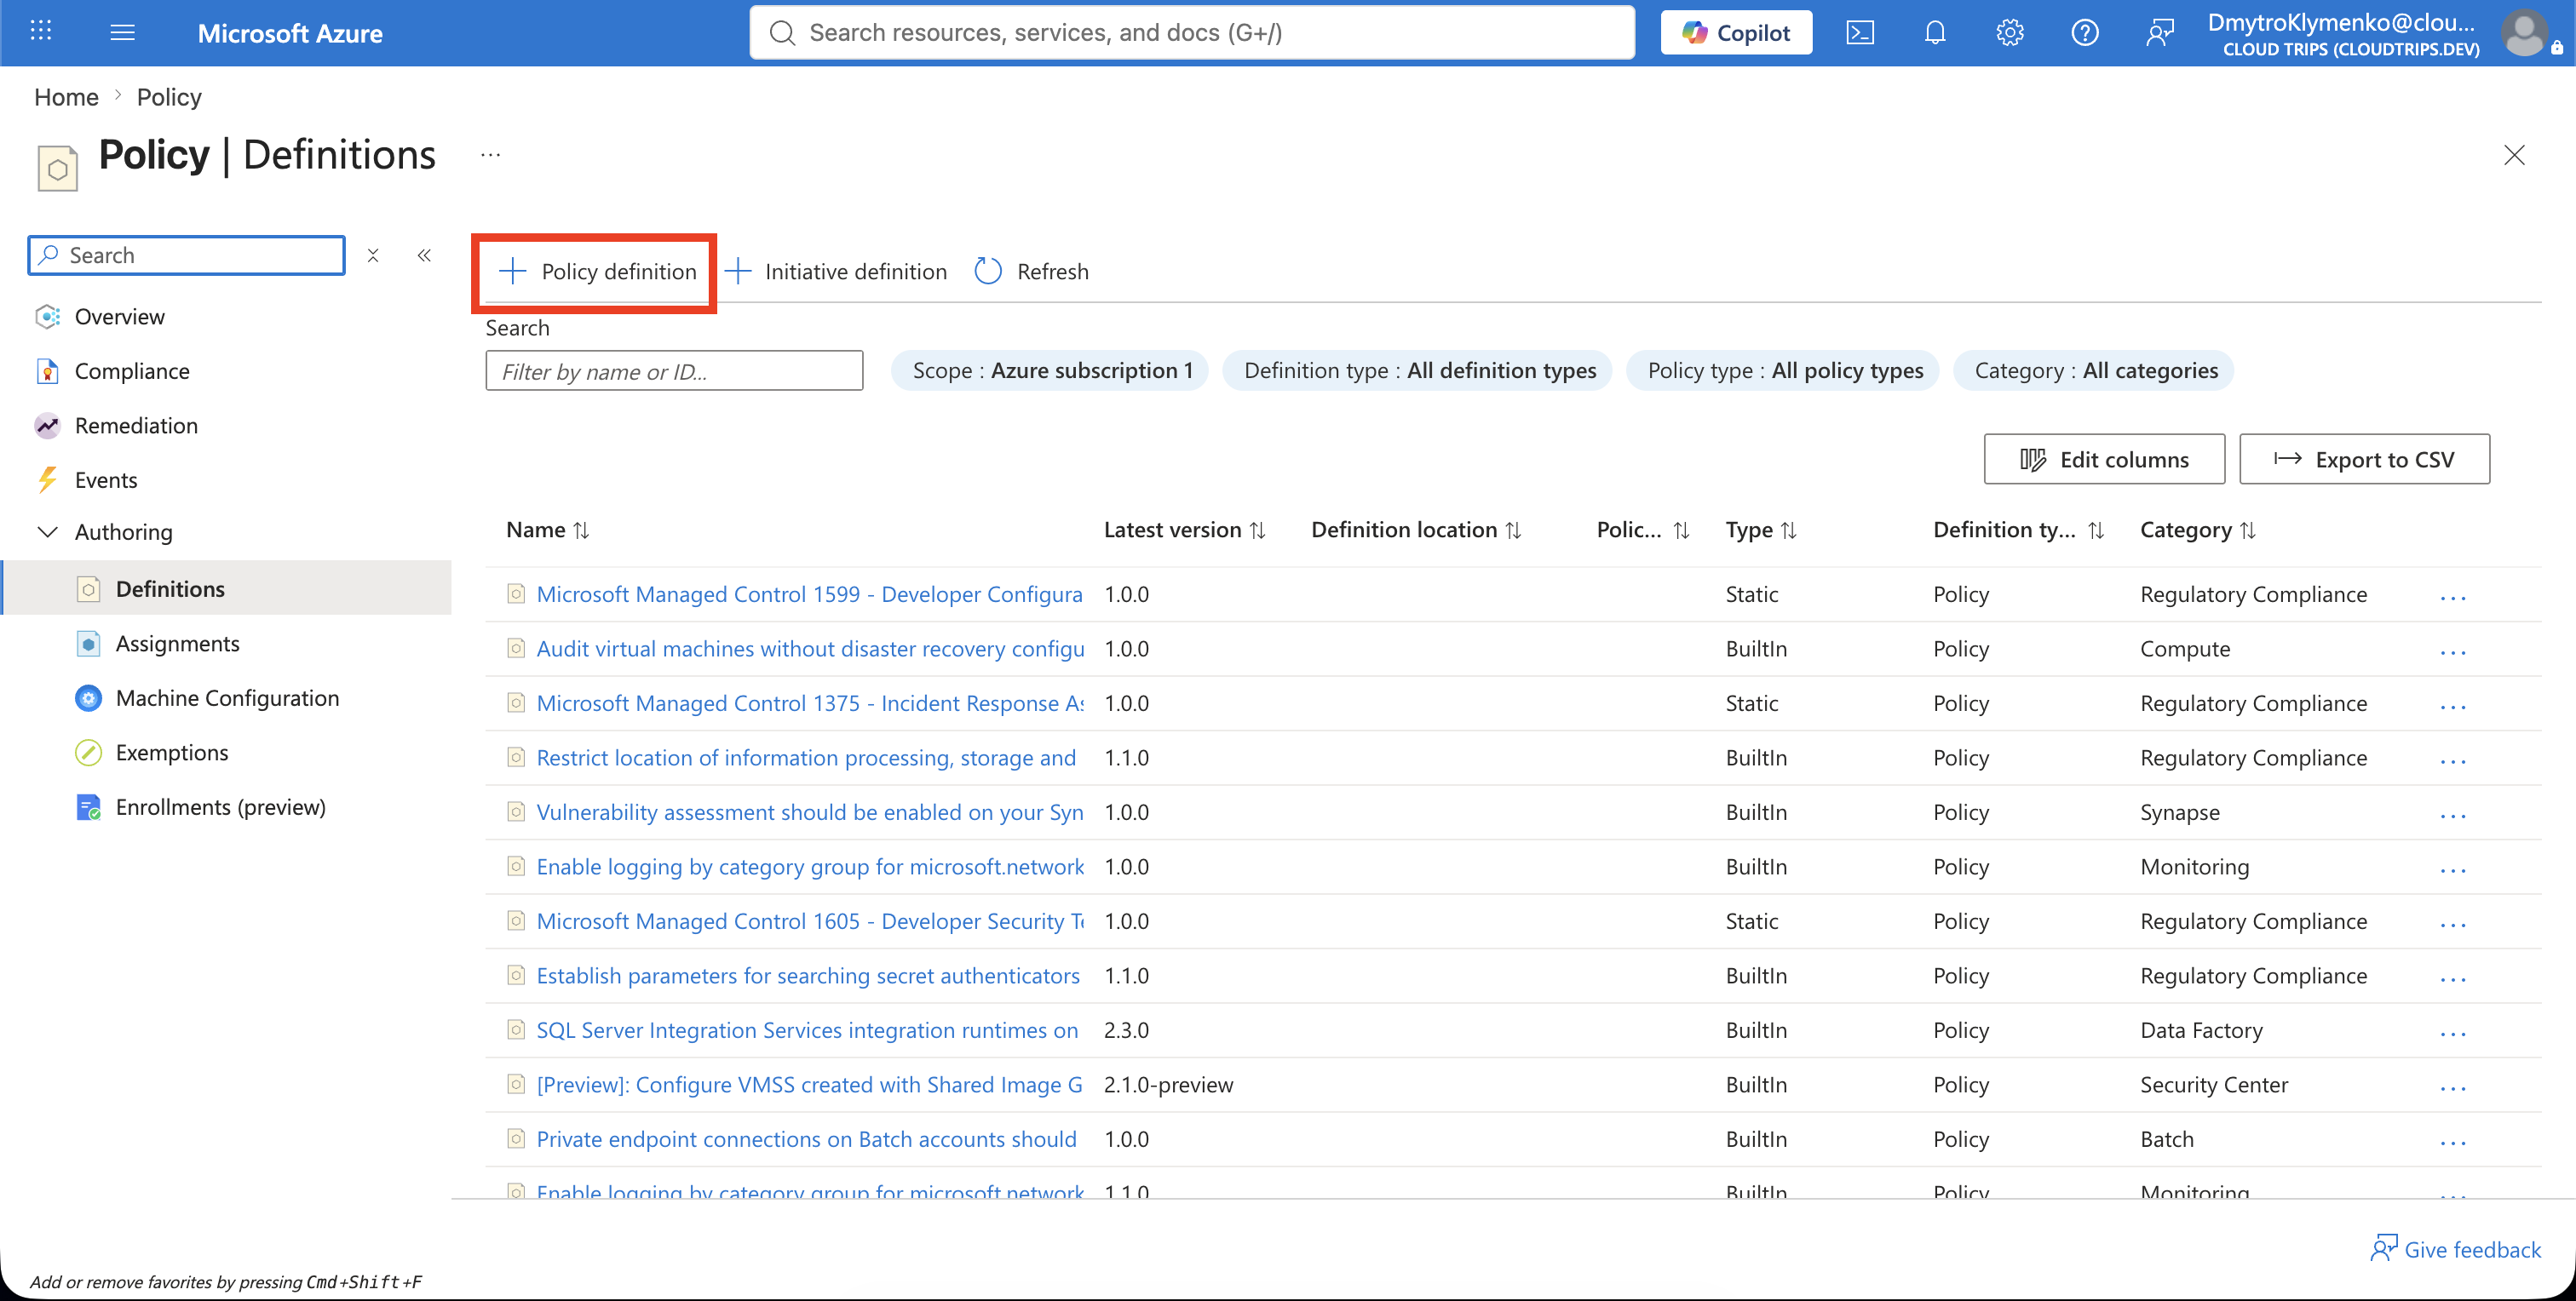Collapse the sidebar with double chevron

(x=424, y=255)
